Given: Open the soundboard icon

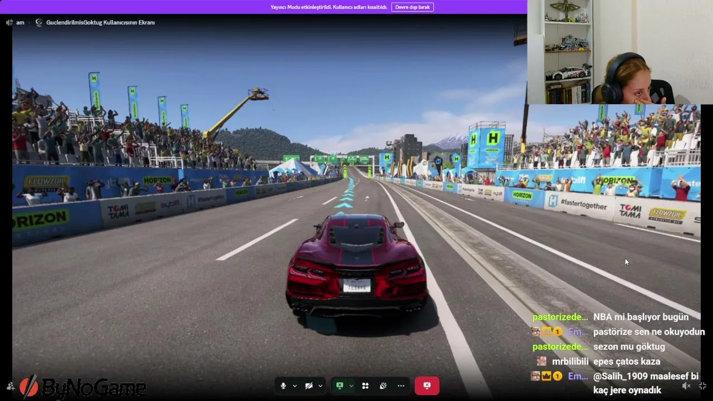Looking at the screenshot, I should 383,385.
